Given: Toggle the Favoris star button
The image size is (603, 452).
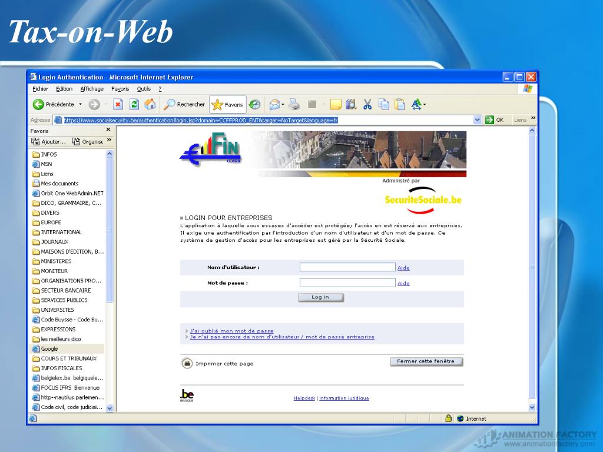Looking at the screenshot, I should tap(228, 105).
